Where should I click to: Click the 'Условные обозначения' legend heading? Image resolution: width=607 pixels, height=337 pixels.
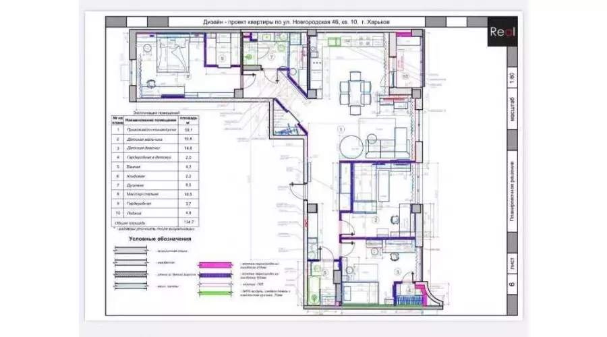(x=160, y=239)
